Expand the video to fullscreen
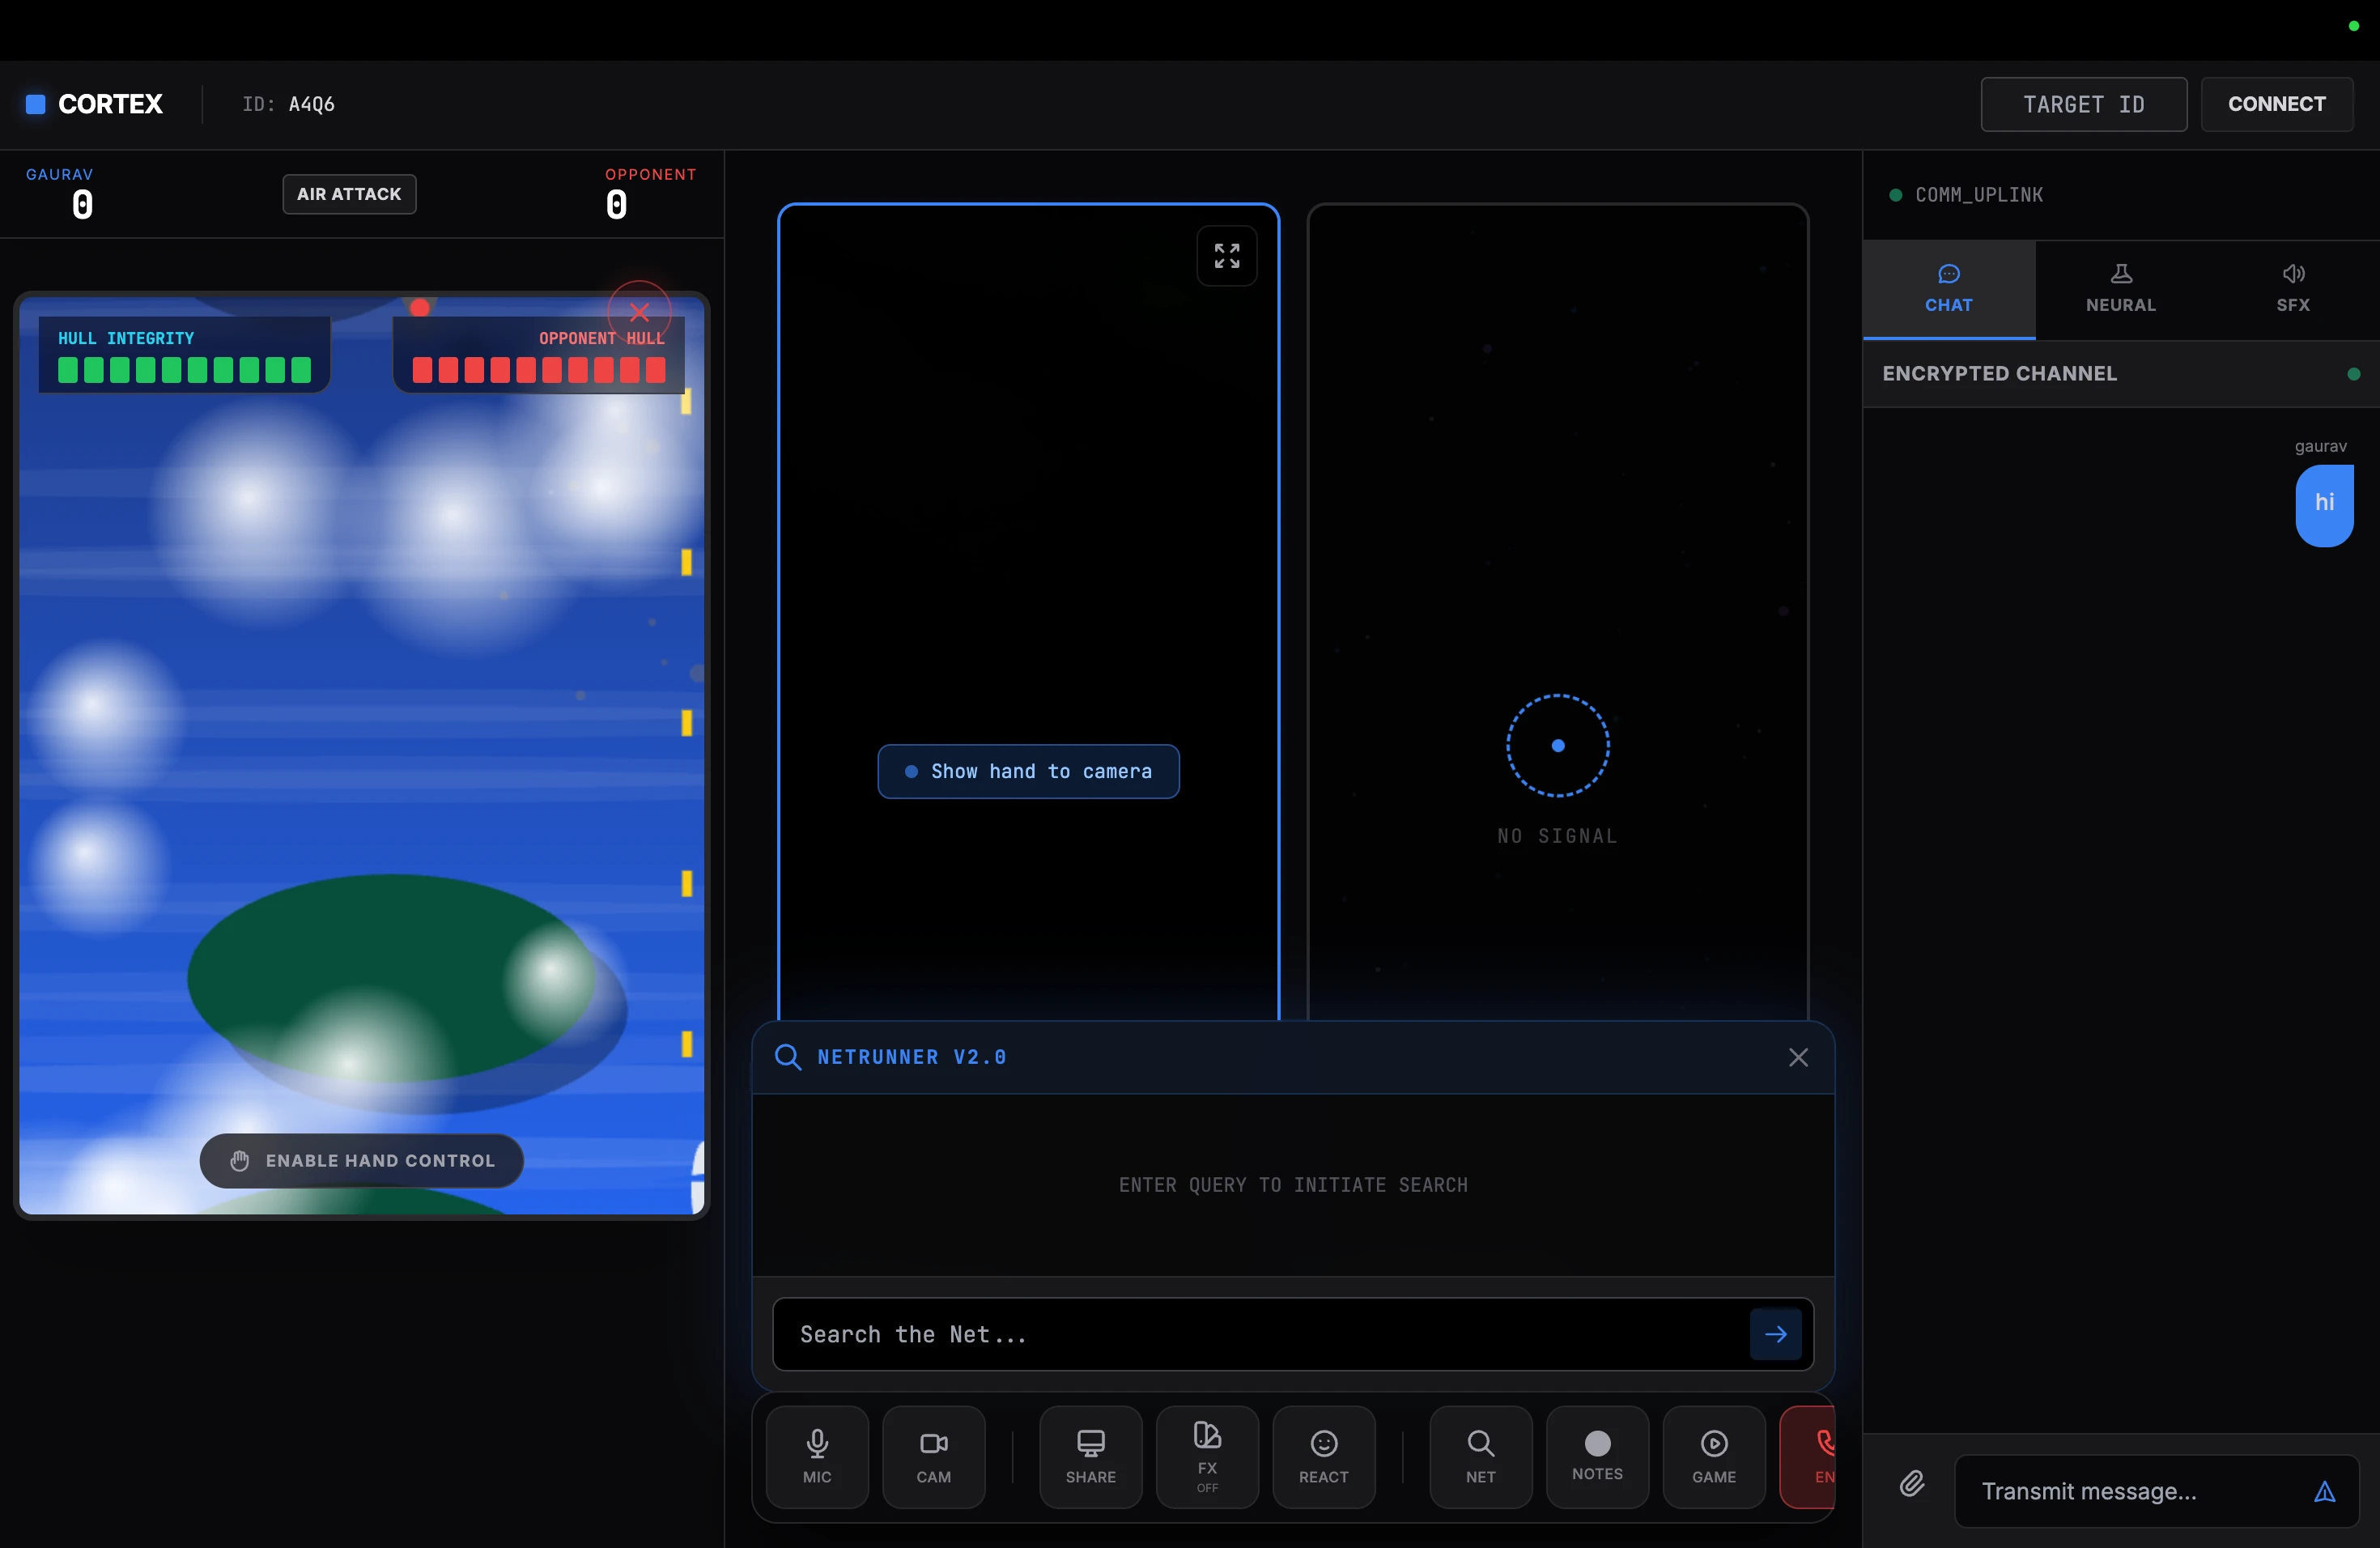This screenshot has width=2380, height=1548. click(1226, 256)
